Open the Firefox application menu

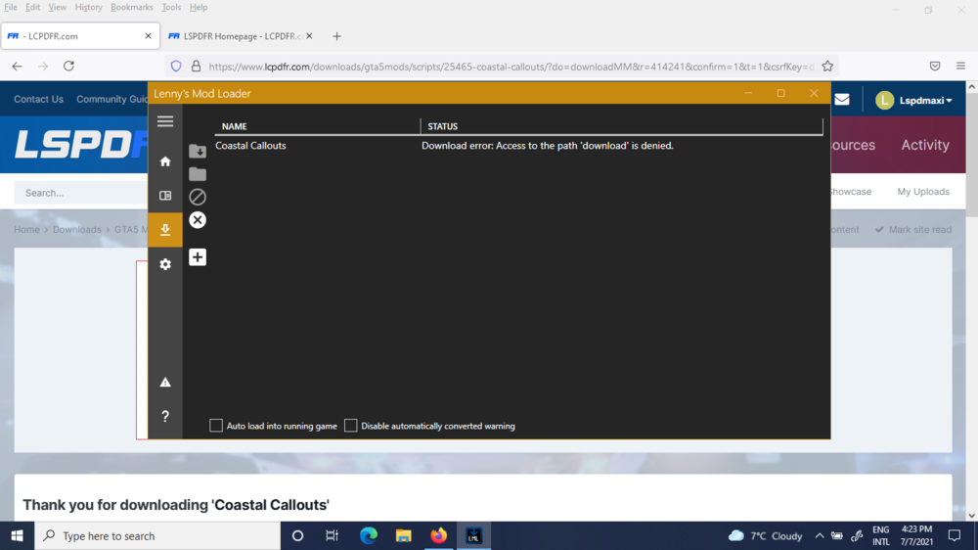[960, 67]
